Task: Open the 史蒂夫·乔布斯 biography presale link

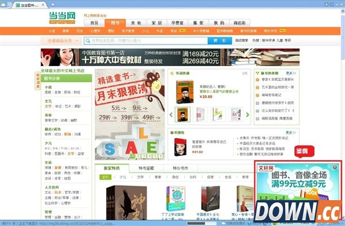Action: (x=263, y=138)
